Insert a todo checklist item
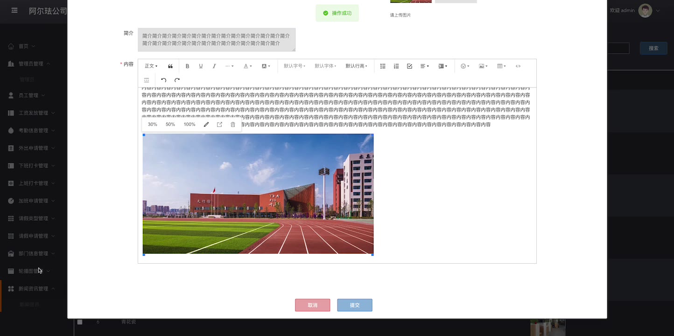 (x=409, y=66)
